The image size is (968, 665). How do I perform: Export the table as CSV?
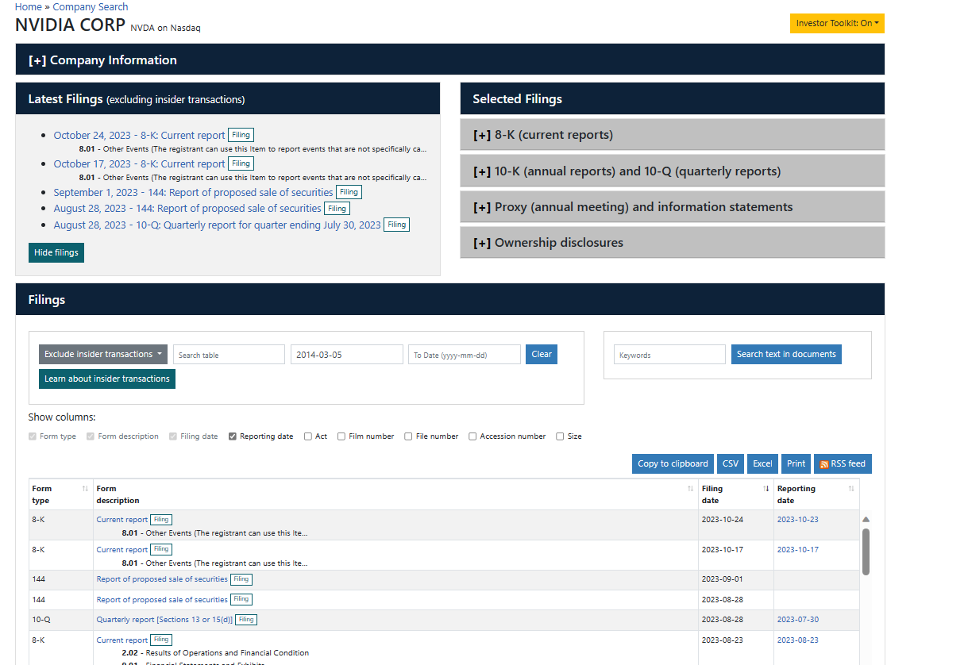click(x=730, y=463)
